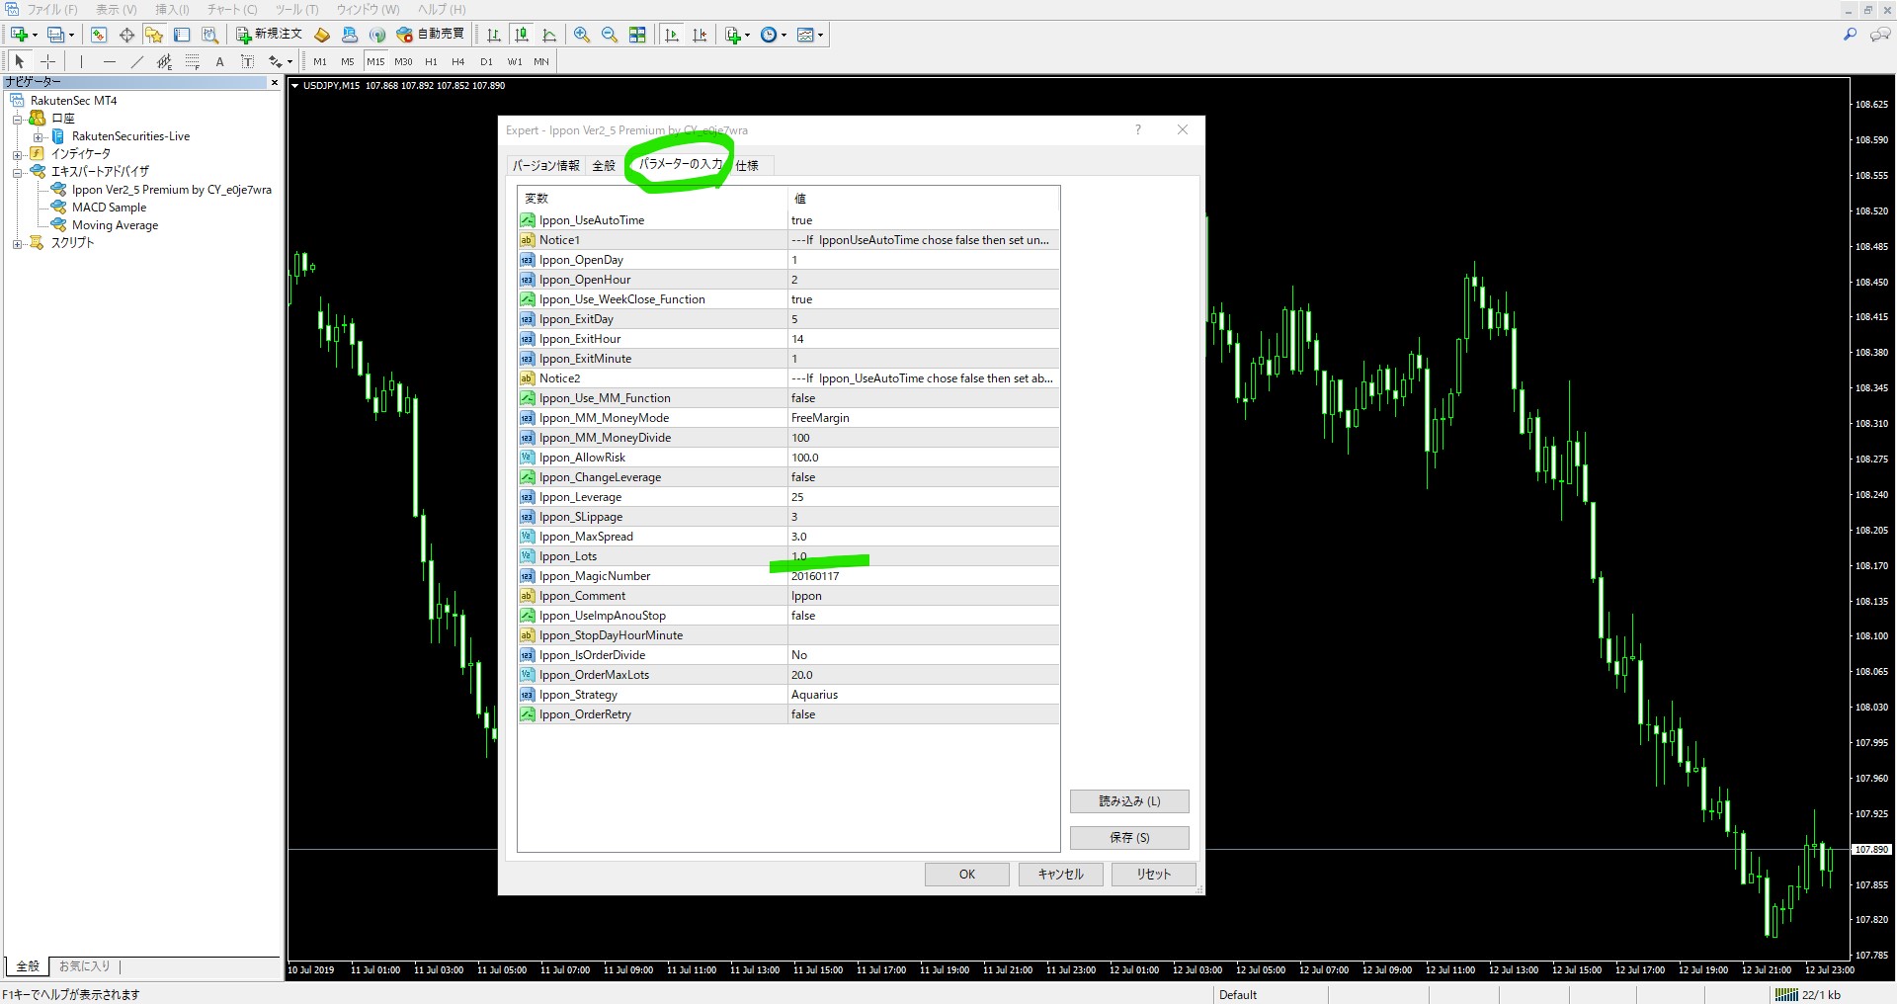Select the horizontal line drawing tool
Image resolution: width=1897 pixels, height=1004 pixels.
coord(110,61)
